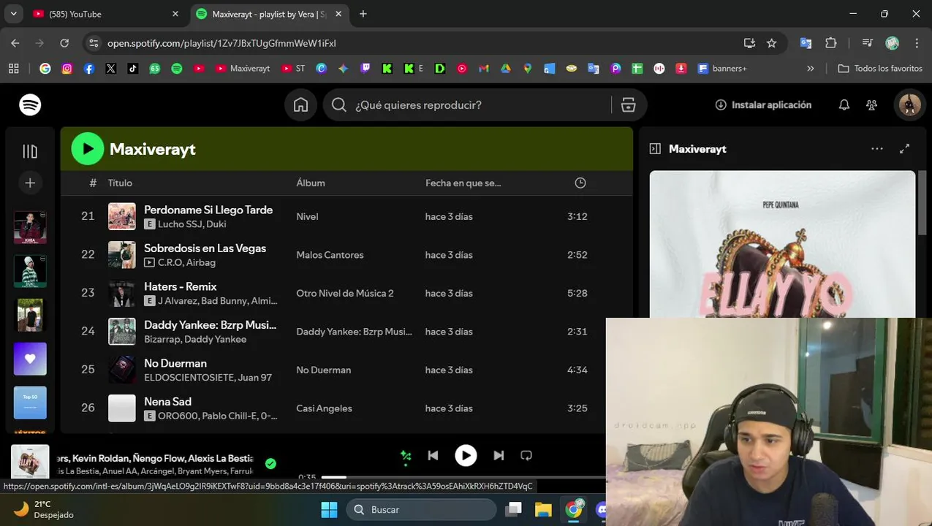
Task: Open the Spotify profile avatar menu
Action: coord(909,105)
